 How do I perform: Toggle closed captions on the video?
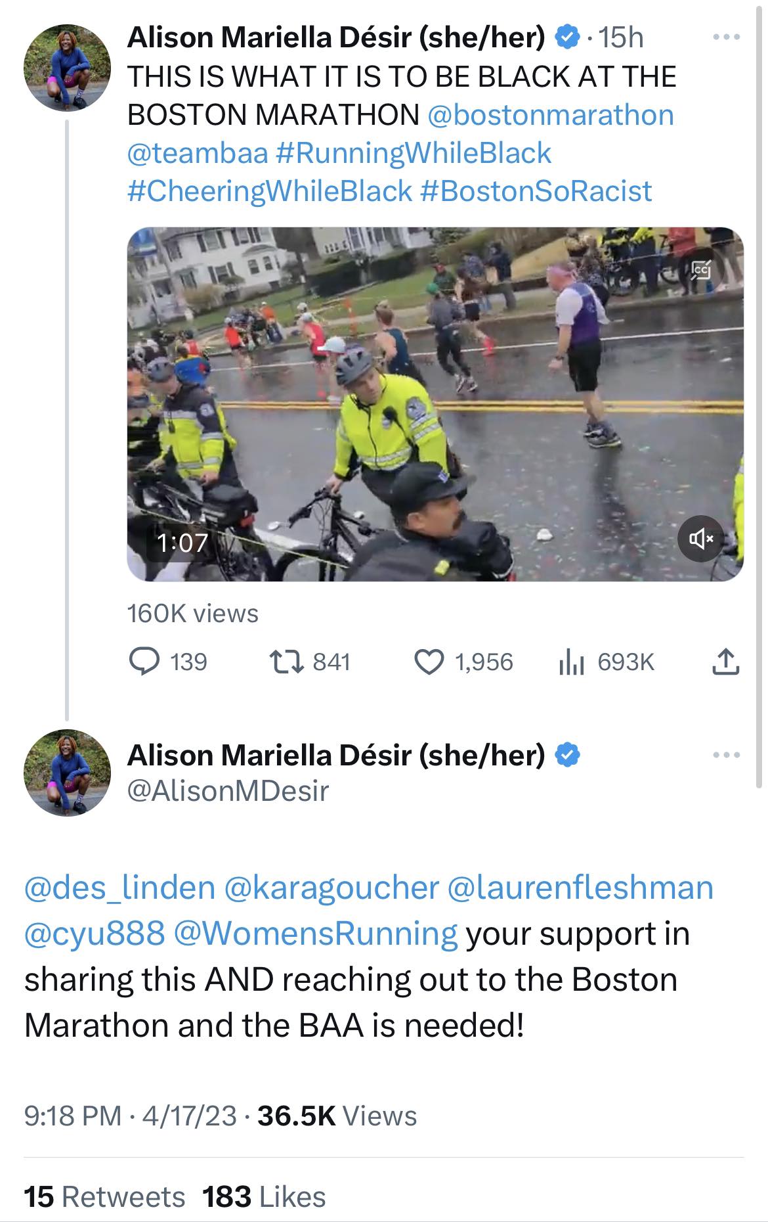click(702, 269)
